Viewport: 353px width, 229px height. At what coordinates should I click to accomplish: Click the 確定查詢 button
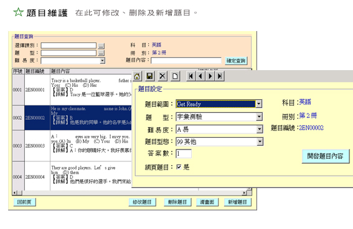236,61
